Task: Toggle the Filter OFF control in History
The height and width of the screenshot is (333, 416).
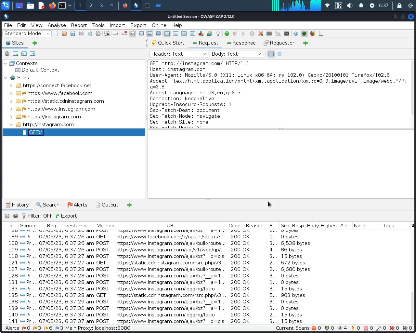Action: click(41, 216)
